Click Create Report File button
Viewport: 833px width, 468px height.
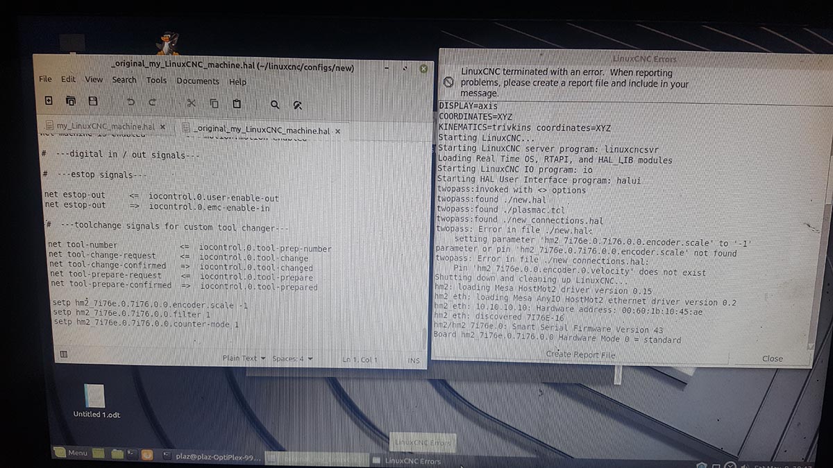coord(580,355)
